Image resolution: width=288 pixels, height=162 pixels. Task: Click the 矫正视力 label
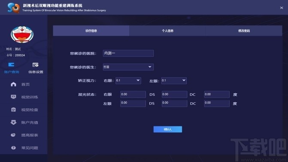[87, 80]
